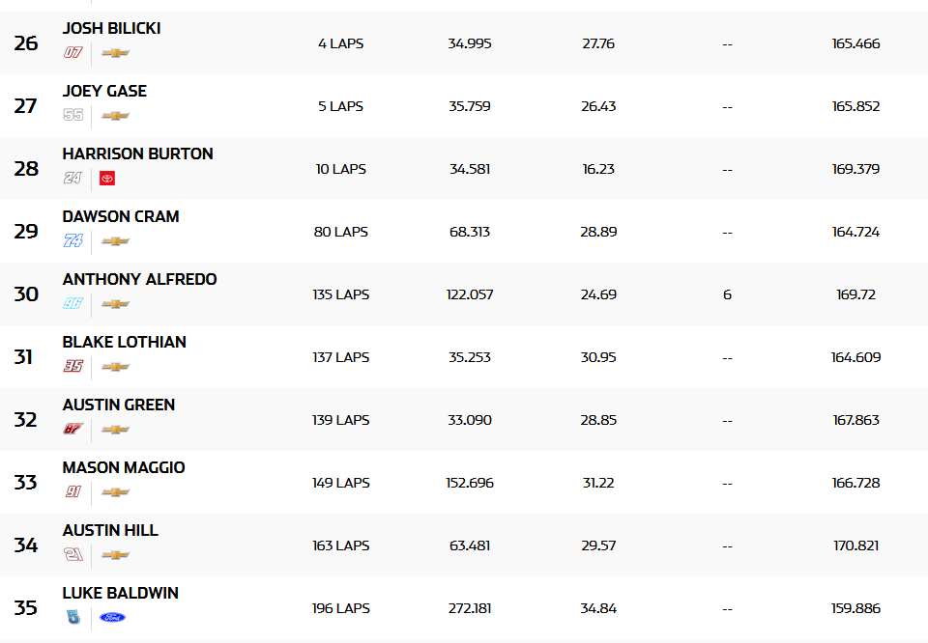Open Joey Gase's driver page
Viewport: 928px width, 643px height.
click(104, 92)
